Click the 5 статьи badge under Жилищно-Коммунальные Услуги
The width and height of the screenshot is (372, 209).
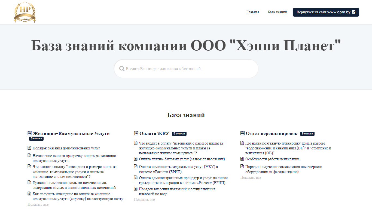(36, 139)
